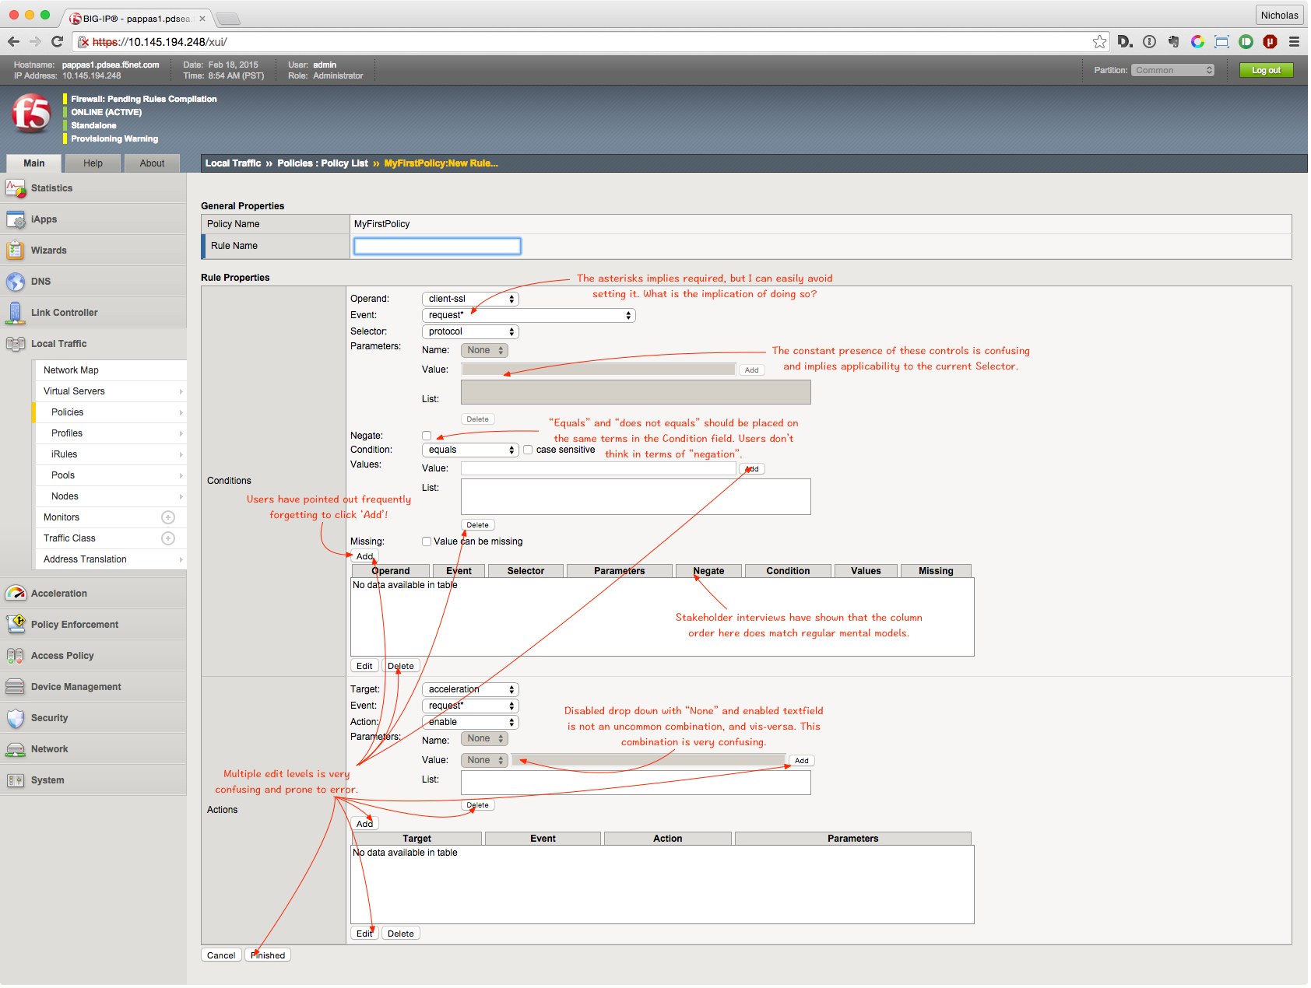Viewport: 1311px width, 988px height.
Task: Open the Actions Event request dropdown
Action: tap(470, 706)
